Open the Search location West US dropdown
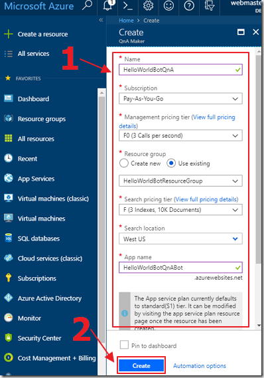The width and height of the screenshot is (264, 378). [x=180, y=239]
